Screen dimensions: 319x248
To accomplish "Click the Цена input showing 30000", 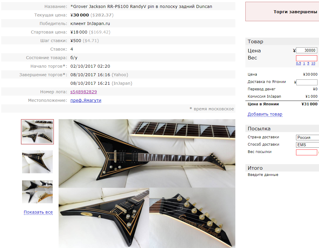I will click(307, 50).
